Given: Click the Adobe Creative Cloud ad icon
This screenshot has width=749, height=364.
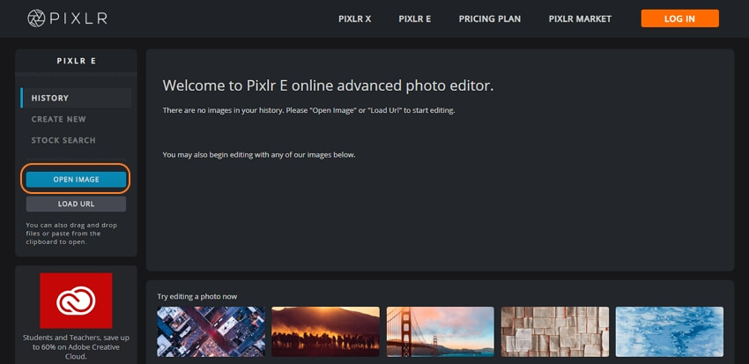Looking at the screenshot, I should (x=76, y=301).
